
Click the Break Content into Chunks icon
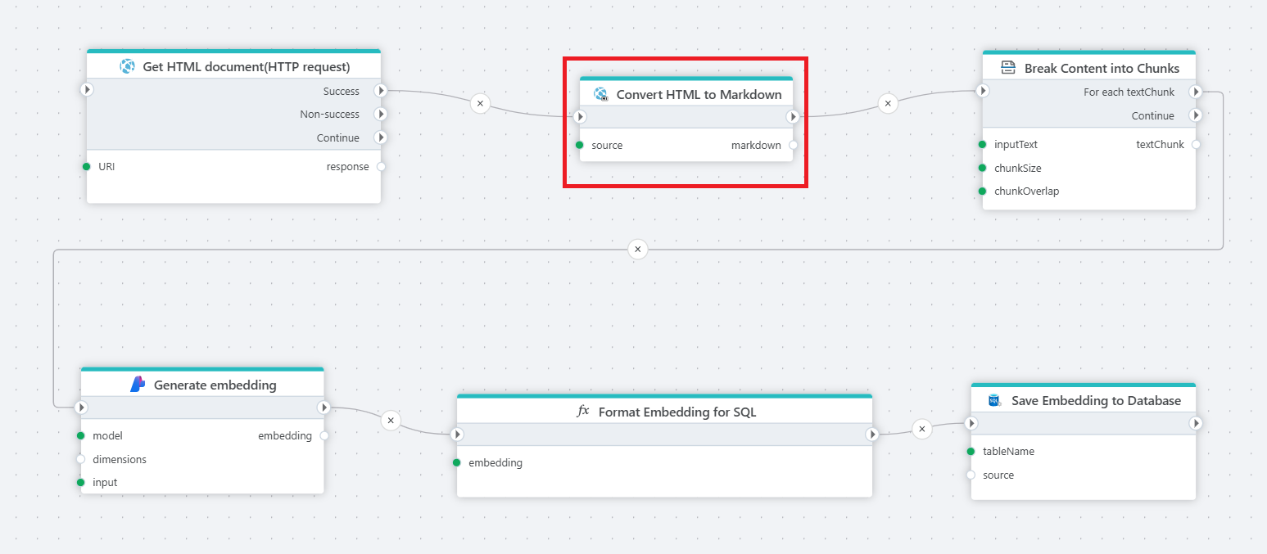point(1008,68)
